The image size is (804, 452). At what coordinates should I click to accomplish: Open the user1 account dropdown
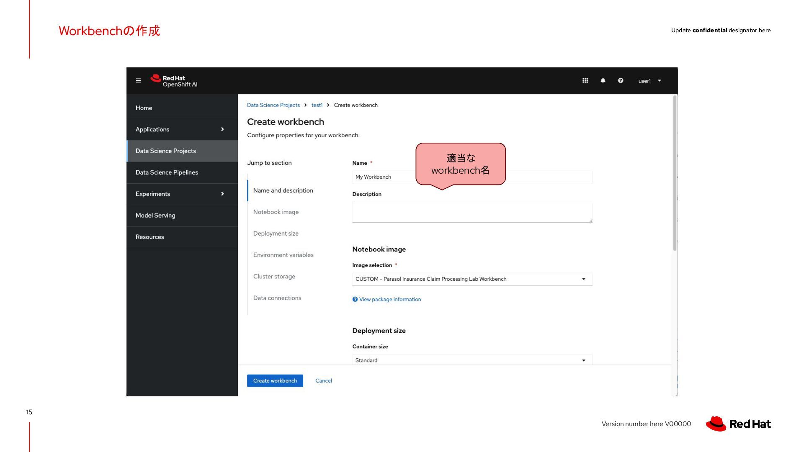point(649,81)
